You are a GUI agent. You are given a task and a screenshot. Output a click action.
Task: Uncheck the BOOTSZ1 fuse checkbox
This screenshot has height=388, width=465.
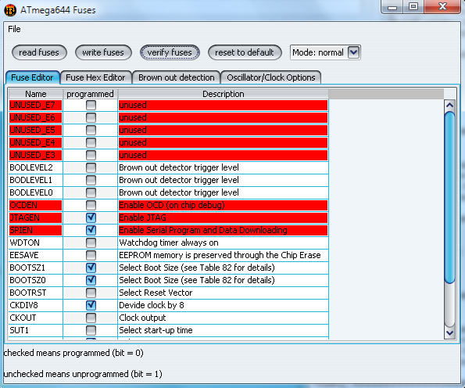click(x=91, y=268)
